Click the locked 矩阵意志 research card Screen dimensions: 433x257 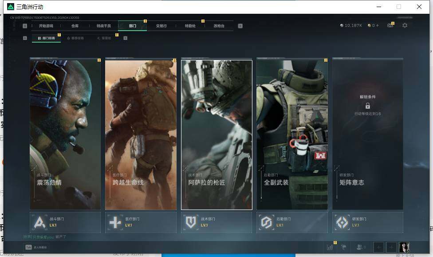pyautogui.click(x=368, y=135)
